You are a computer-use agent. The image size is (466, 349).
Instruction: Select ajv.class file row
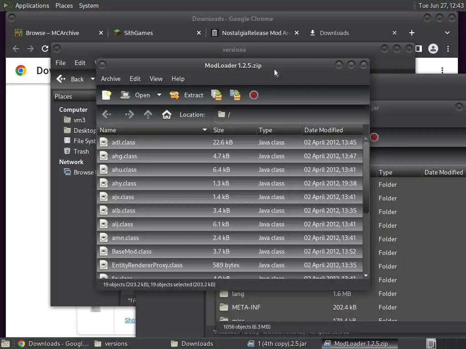229,197
